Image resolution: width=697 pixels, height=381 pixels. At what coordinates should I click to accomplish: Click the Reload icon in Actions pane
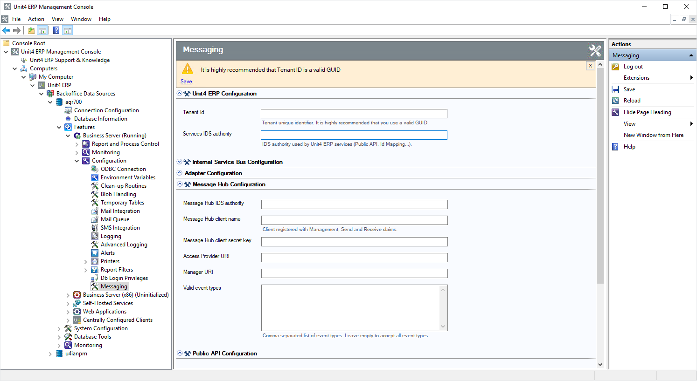615,101
